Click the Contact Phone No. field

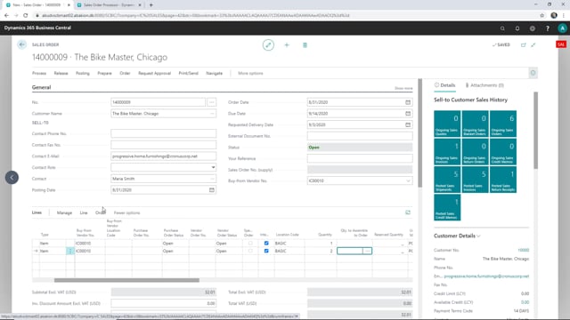[163, 133]
